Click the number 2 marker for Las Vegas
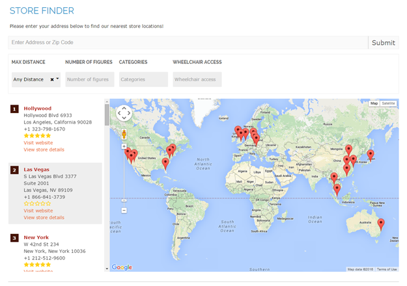Image resolution: width=407 pixels, height=286 pixels. (14, 170)
